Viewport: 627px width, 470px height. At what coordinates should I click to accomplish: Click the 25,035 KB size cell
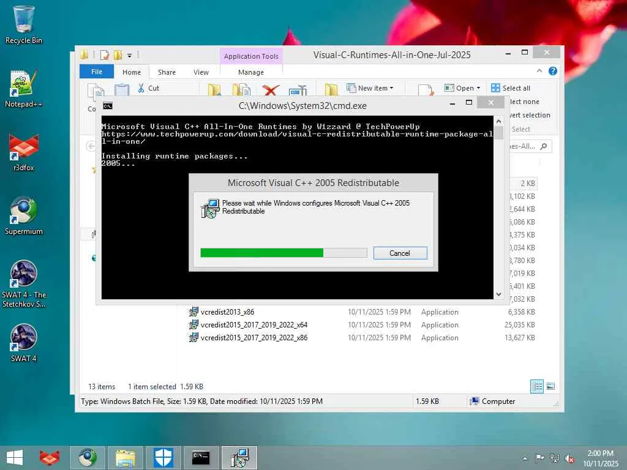[519, 324]
